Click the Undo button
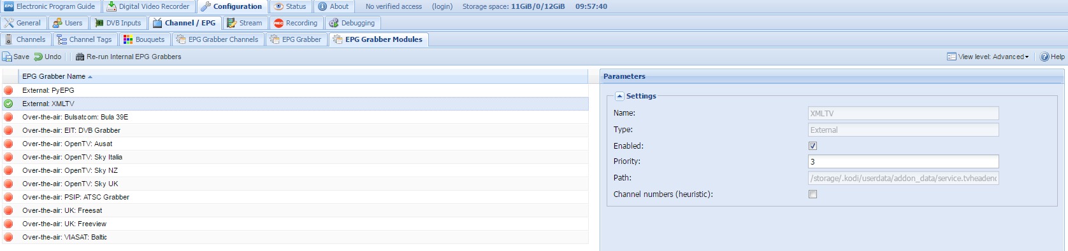 pyautogui.click(x=48, y=57)
